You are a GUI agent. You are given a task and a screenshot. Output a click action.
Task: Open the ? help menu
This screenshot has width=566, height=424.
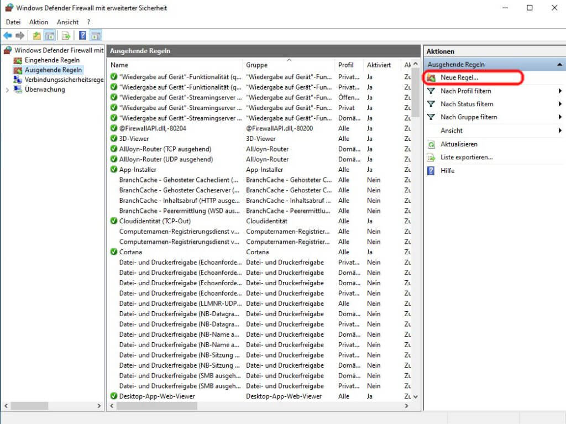coord(88,22)
